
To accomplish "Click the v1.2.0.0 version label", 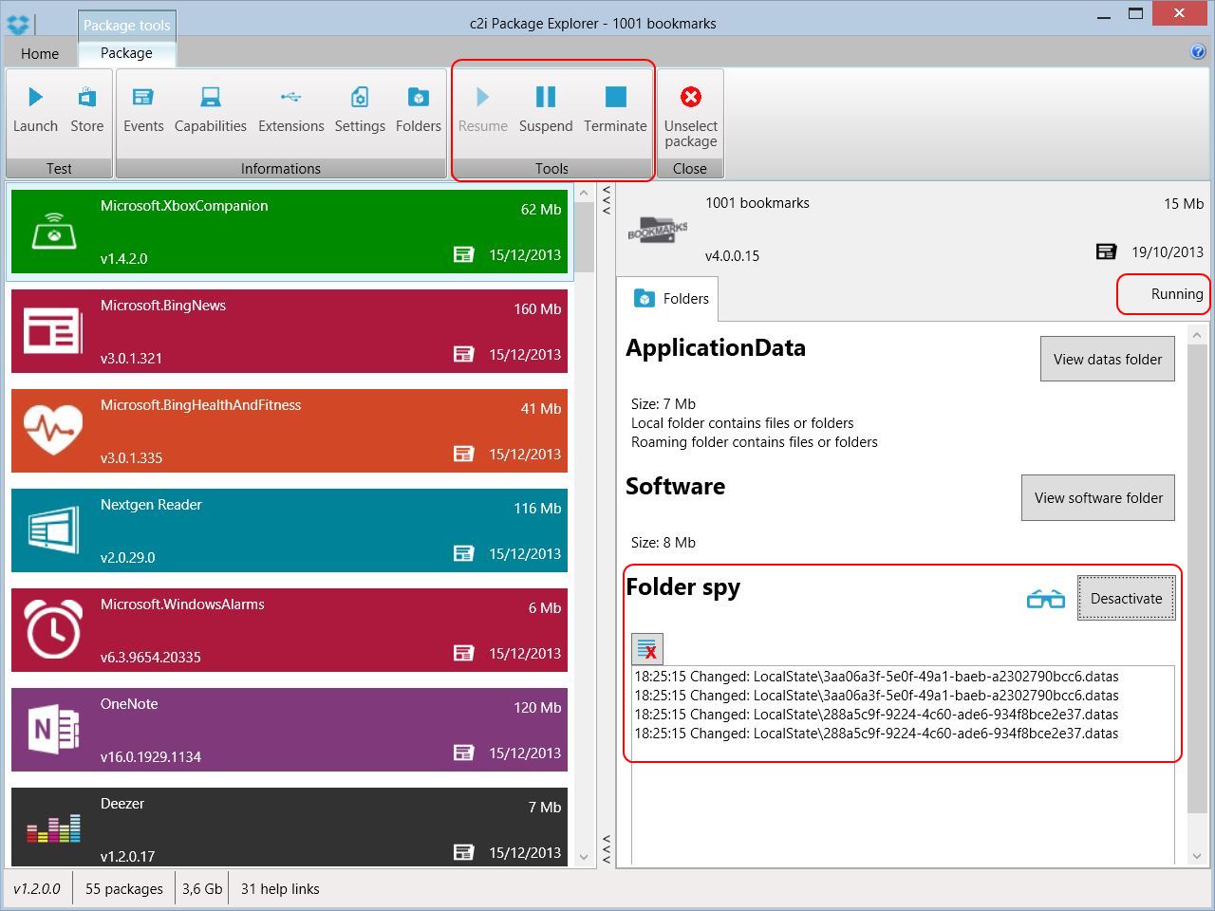I will (x=37, y=889).
